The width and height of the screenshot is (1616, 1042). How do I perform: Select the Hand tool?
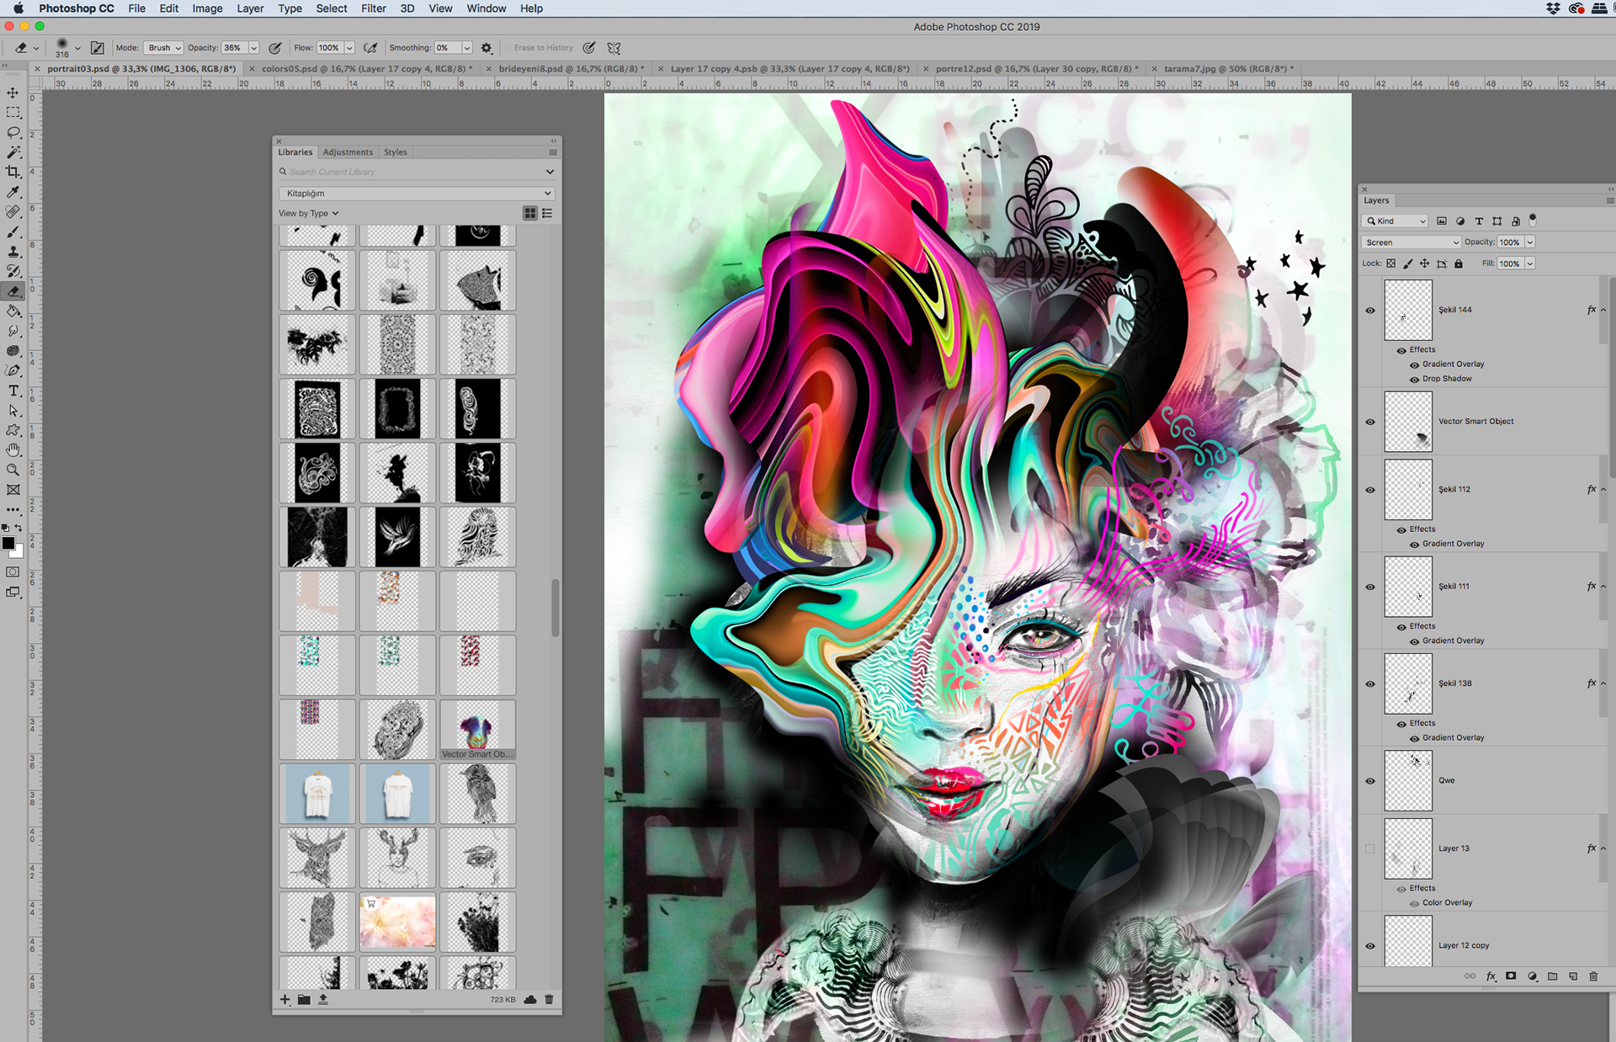pos(13,450)
